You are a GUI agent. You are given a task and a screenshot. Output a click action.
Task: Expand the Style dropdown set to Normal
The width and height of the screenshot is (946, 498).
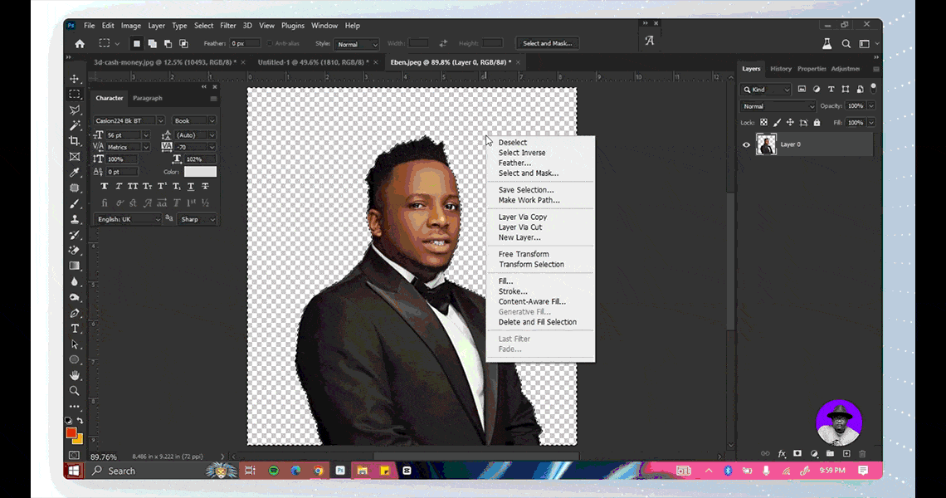pos(357,44)
